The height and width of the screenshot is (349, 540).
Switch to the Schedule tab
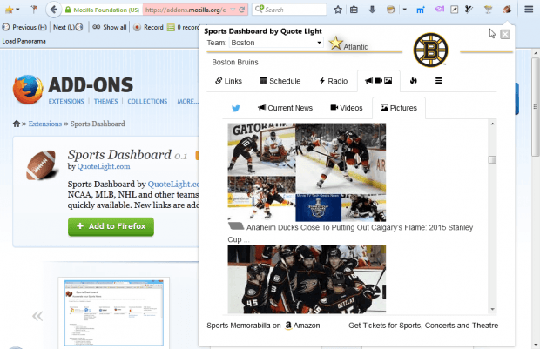point(280,81)
